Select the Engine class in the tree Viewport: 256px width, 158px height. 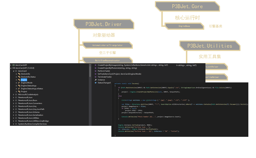tap(24, 80)
